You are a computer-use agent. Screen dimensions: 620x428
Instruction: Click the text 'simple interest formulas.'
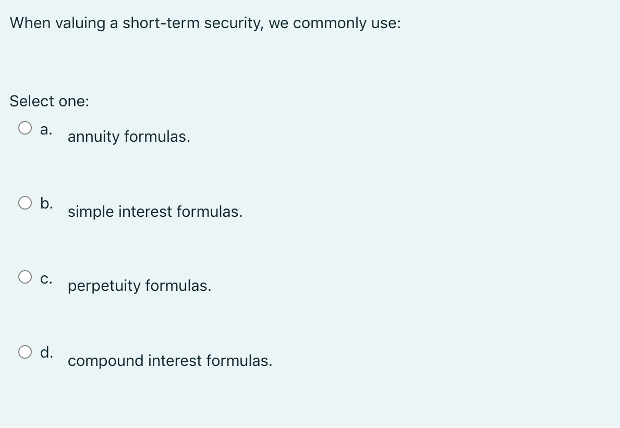(155, 212)
